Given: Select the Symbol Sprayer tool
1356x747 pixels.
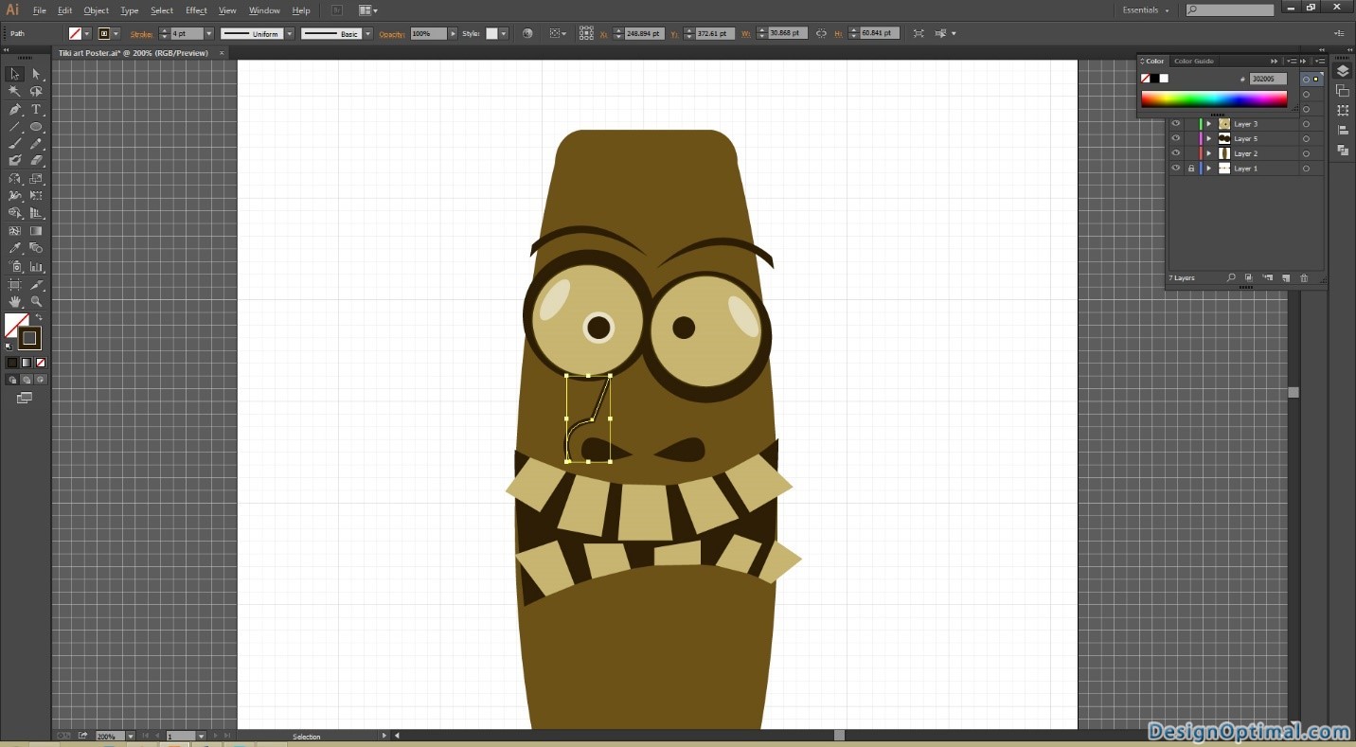Looking at the screenshot, I should tap(14, 267).
